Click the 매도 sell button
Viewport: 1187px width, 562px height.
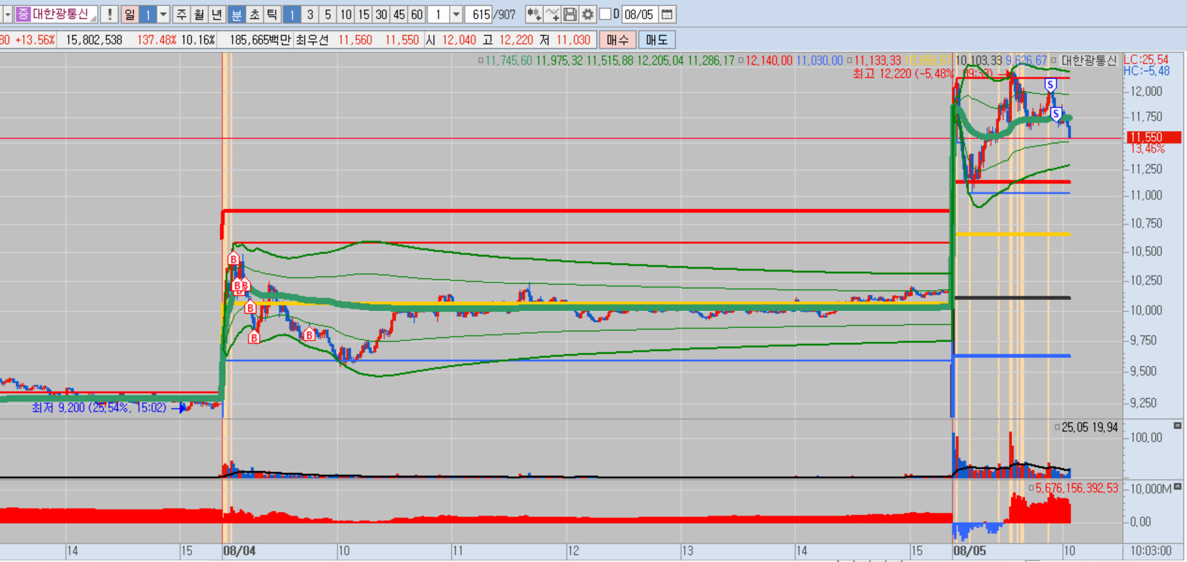pos(657,40)
